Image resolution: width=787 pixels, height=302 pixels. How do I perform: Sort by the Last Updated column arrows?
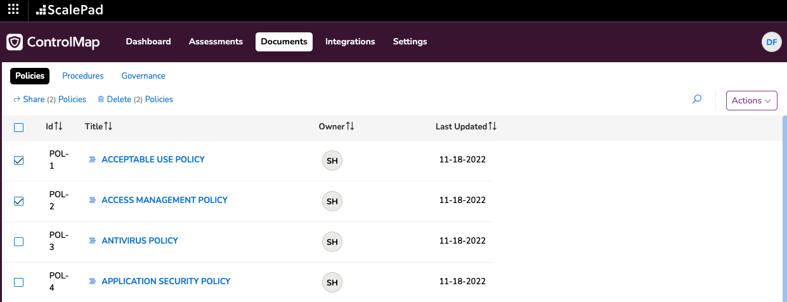[492, 127]
